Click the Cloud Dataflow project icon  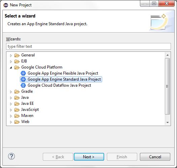point(23,85)
